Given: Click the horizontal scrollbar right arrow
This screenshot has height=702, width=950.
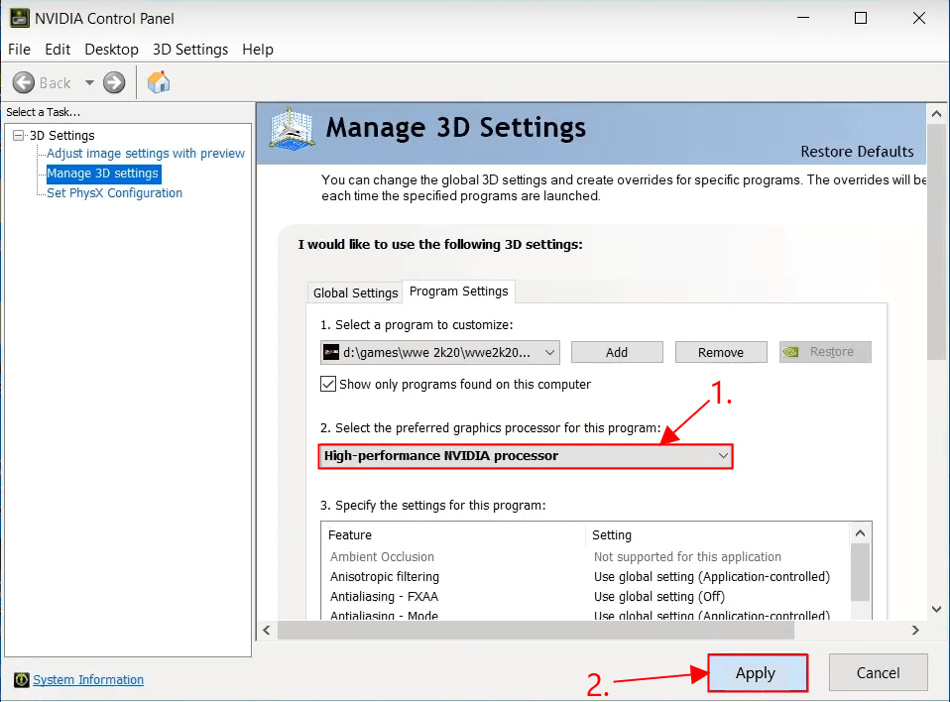Looking at the screenshot, I should coord(915,630).
